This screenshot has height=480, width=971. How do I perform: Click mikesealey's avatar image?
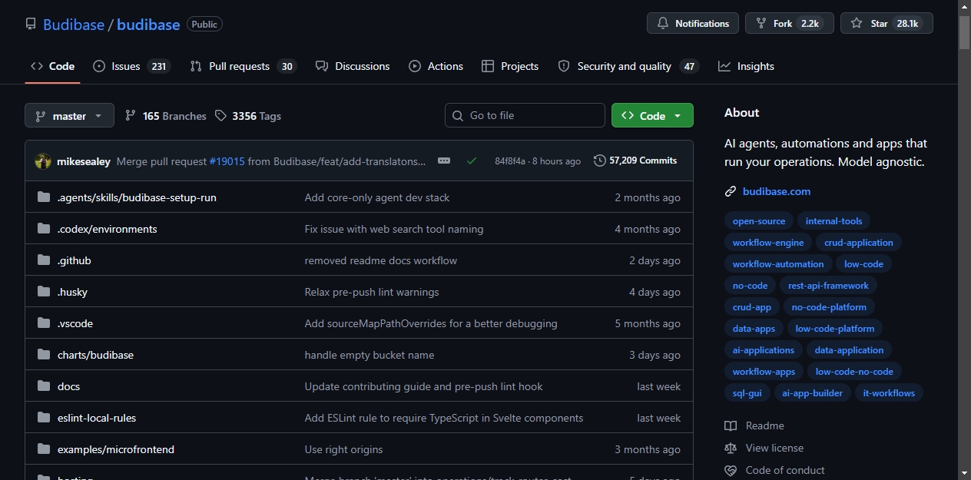(43, 161)
